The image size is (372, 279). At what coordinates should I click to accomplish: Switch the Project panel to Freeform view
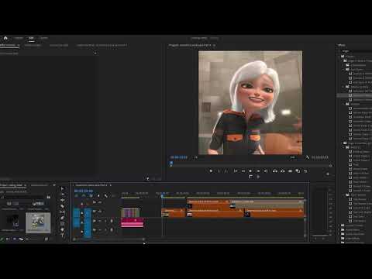21,239
